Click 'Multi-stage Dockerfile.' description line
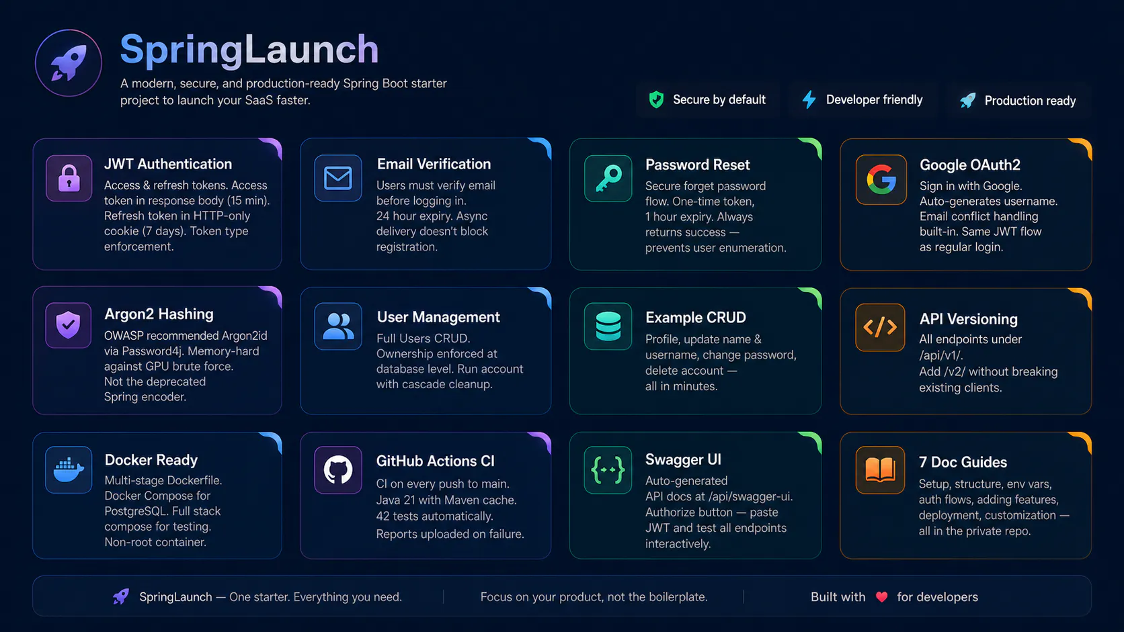Image resolution: width=1124 pixels, height=632 pixels. click(x=163, y=481)
